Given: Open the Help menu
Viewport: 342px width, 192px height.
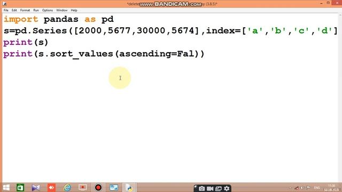Looking at the screenshot, I should click(x=74, y=10).
